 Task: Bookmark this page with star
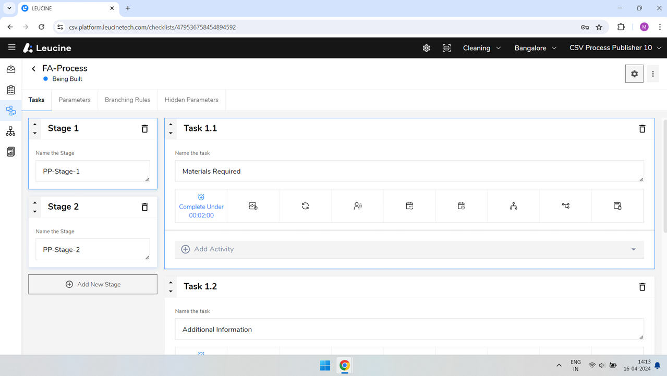[x=599, y=27]
